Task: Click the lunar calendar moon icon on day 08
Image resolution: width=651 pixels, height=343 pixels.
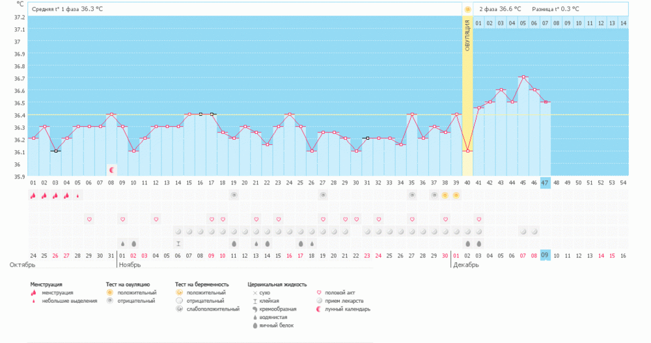Action: 111,170
